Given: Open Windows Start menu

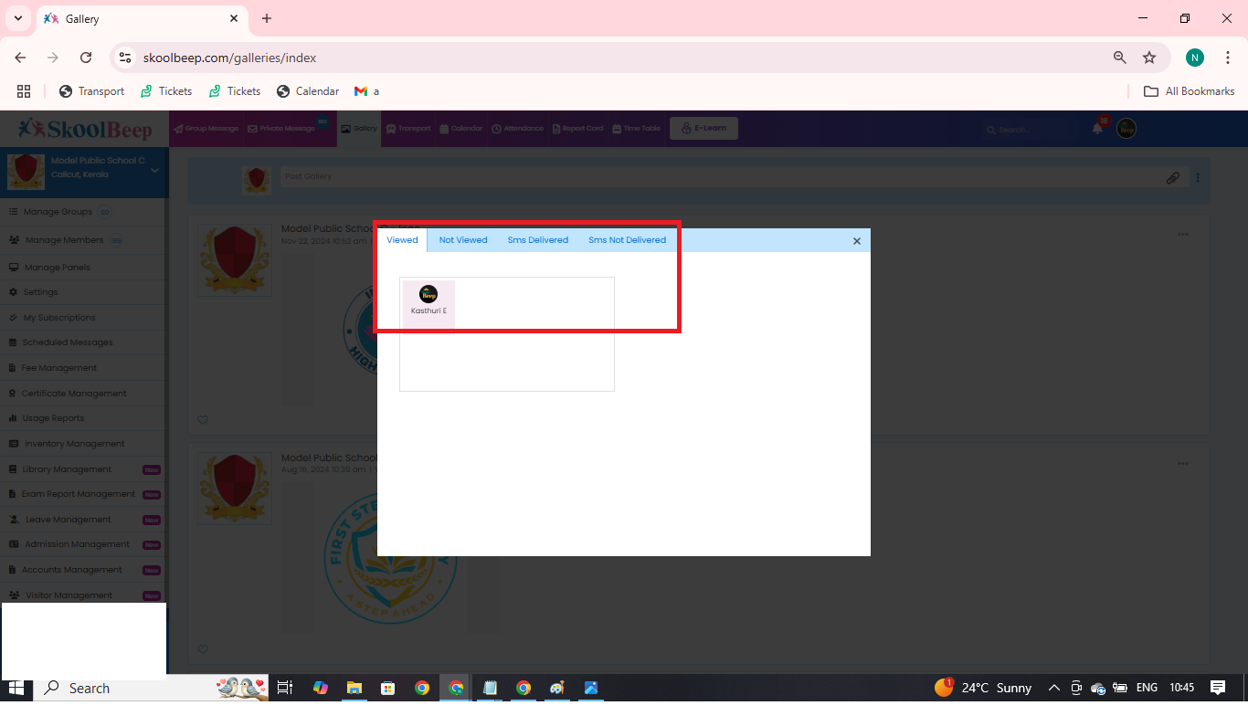Looking at the screenshot, I should point(16,688).
